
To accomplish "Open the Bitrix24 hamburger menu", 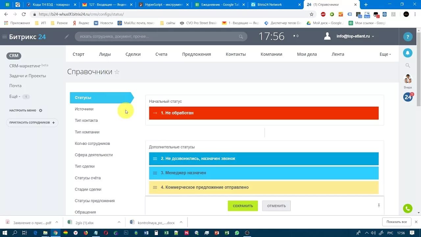I will [x=5, y=37].
